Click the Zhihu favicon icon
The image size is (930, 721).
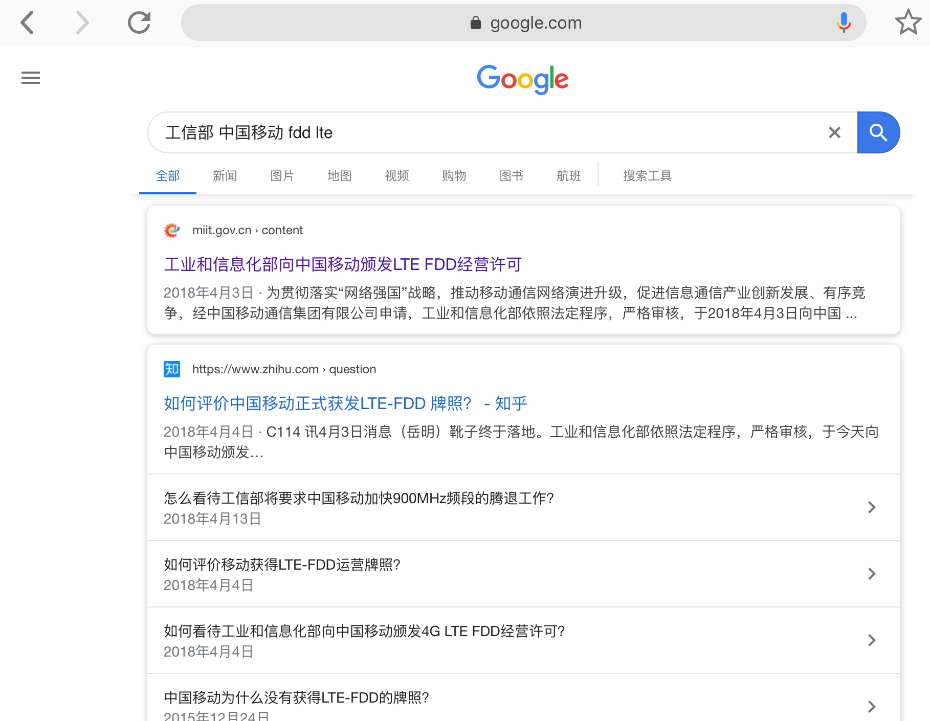(172, 369)
